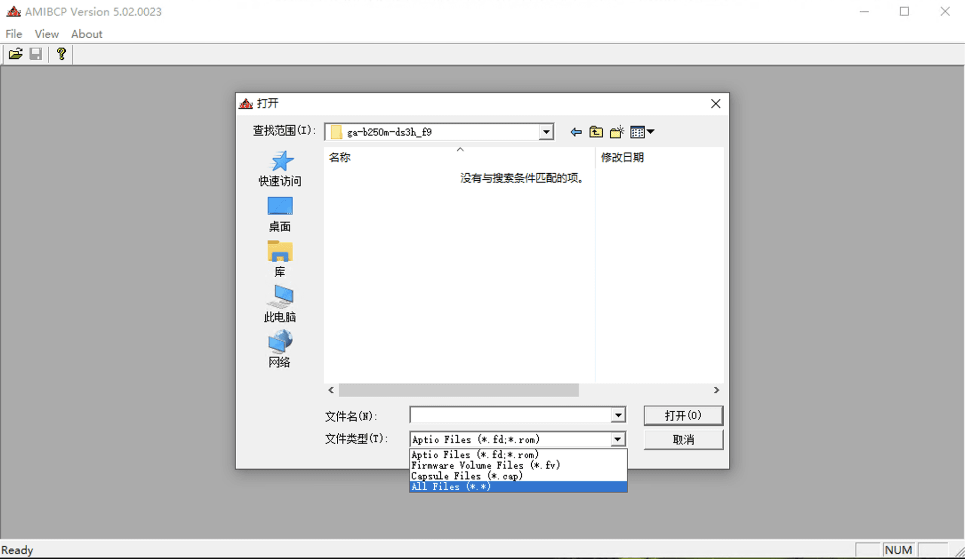Create a new folder with toolbar icon
The image size is (965, 559).
coord(617,132)
